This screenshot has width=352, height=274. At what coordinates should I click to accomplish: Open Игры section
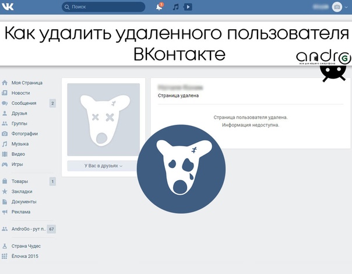click(x=17, y=164)
